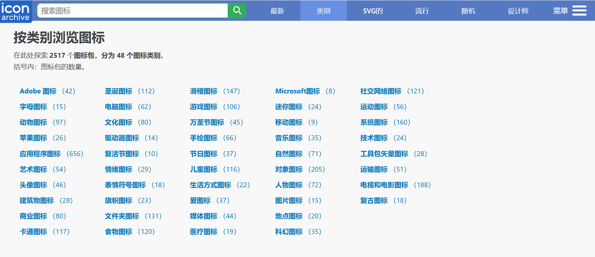Open the 社交网络图标 category
Viewport: 595px width, 257px height.
pyautogui.click(x=381, y=91)
